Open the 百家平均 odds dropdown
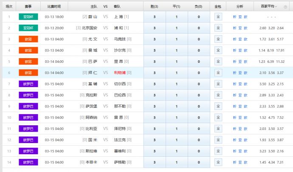This screenshot has width=293, height=172. click(x=269, y=6)
